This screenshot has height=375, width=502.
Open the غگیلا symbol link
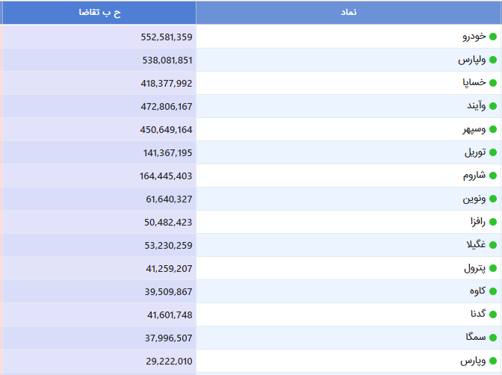(x=476, y=245)
